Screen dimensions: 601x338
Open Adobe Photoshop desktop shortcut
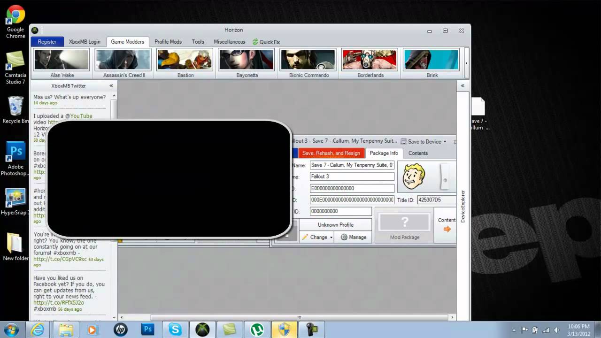15,160
